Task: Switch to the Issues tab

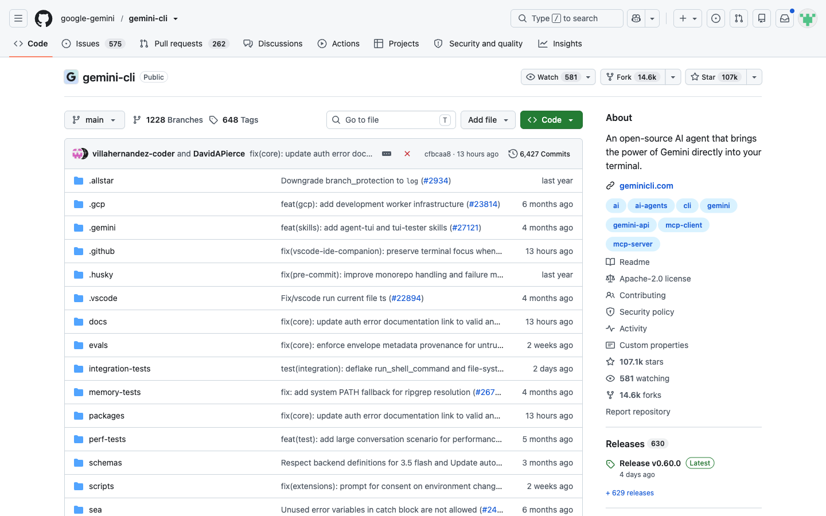Action: coord(93,44)
